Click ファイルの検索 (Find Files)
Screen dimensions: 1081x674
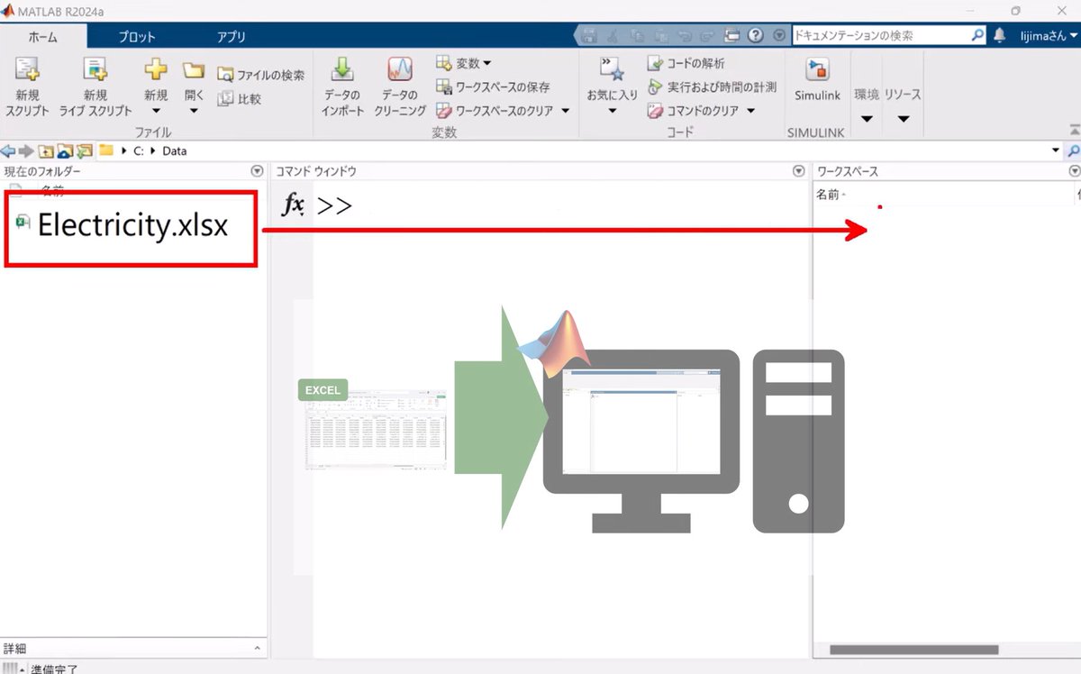pyautogui.click(x=260, y=76)
